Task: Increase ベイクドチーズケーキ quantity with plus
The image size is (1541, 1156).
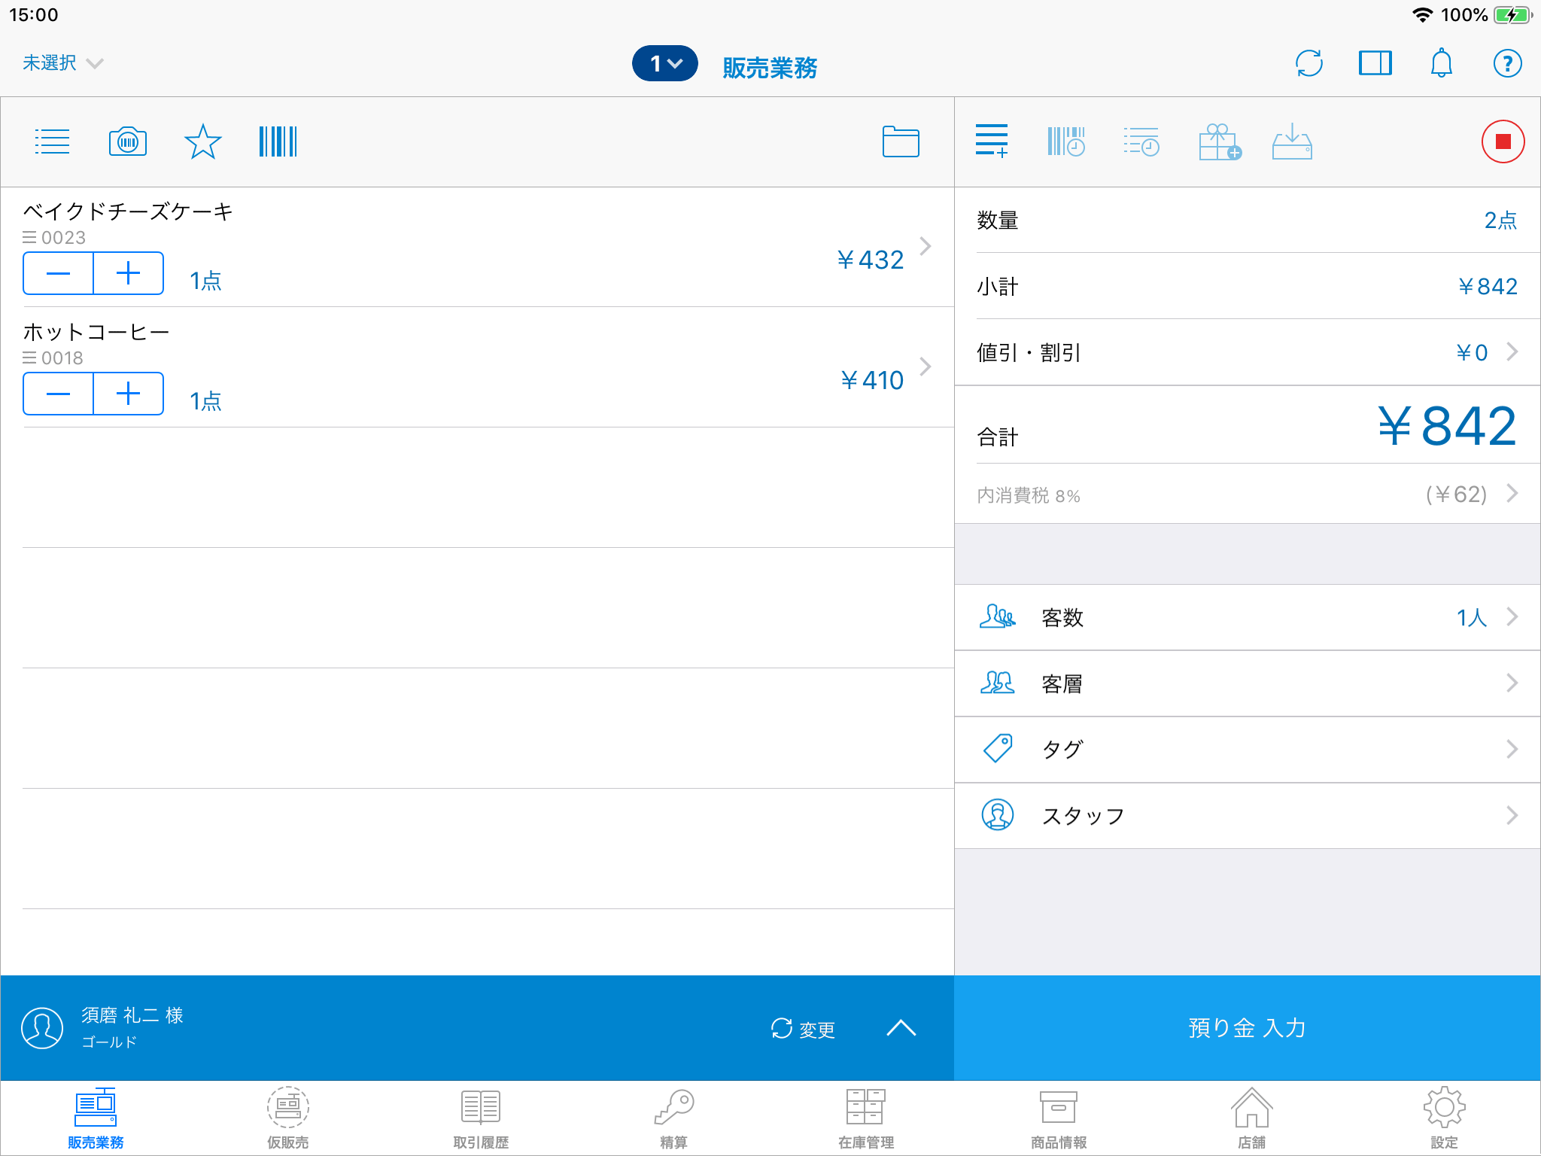Action: tap(129, 273)
